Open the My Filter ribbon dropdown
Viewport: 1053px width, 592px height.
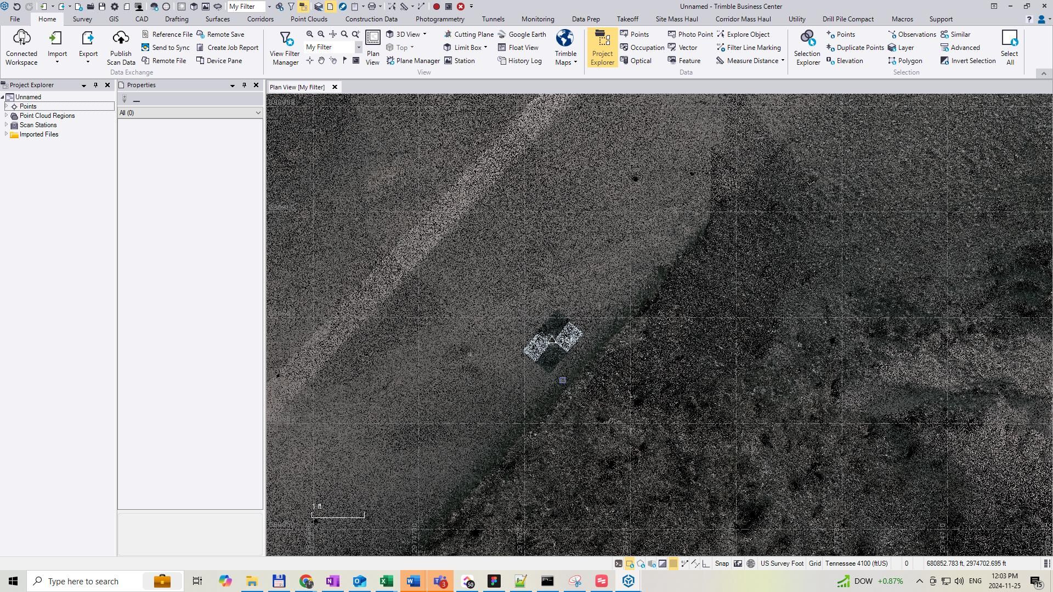(359, 48)
